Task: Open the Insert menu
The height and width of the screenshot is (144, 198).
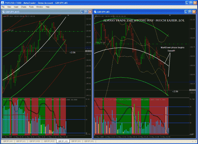Action: point(16,7)
